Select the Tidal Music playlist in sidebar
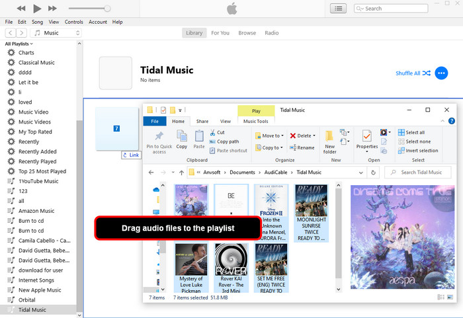This screenshot has height=318, width=463. click(x=38, y=309)
